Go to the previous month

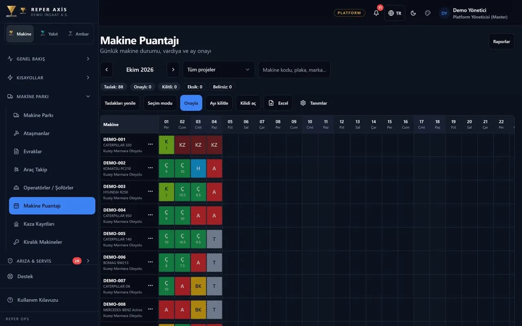[106, 70]
